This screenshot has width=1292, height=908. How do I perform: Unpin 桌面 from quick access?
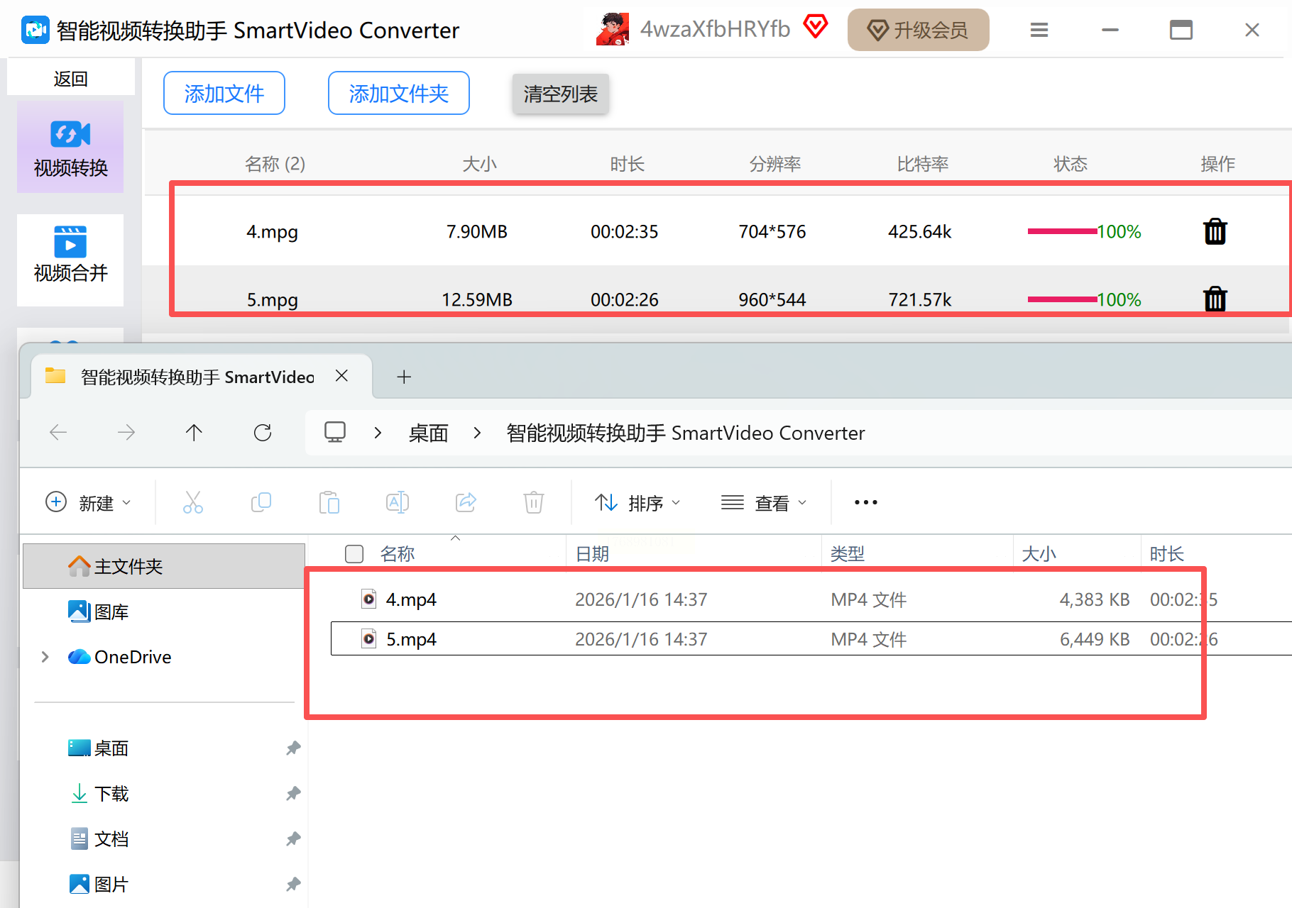(x=293, y=748)
